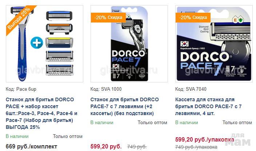Click the 599,20 руб. price of SVA 1000
The image size is (256, 151).
(106, 146)
